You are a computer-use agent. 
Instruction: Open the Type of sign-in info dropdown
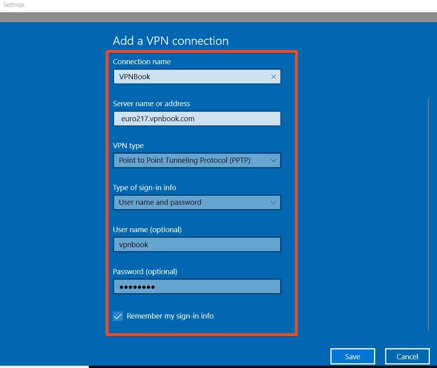tap(197, 202)
